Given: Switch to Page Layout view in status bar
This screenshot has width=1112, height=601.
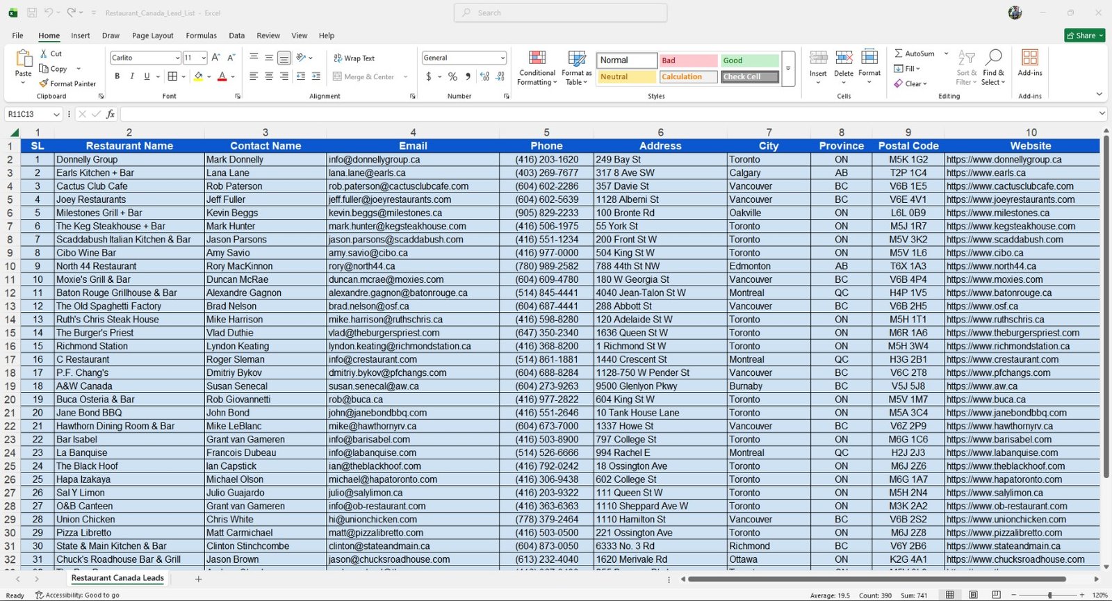Looking at the screenshot, I should (973, 595).
